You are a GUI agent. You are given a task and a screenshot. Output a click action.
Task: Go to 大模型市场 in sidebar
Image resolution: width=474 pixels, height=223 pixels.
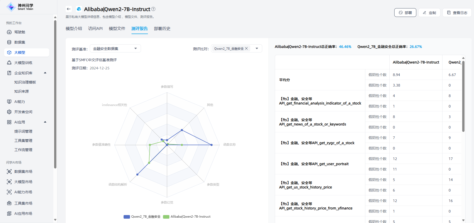pos(23,182)
